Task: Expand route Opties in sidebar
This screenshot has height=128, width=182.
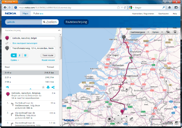Action: point(15,60)
